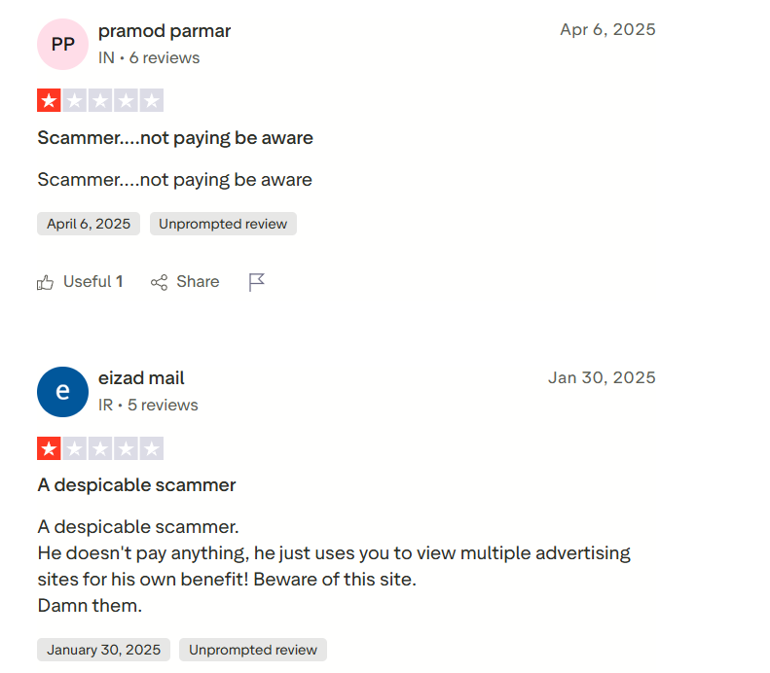
Task: Click the PP avatar of pramod parmar
Action: 62,44
